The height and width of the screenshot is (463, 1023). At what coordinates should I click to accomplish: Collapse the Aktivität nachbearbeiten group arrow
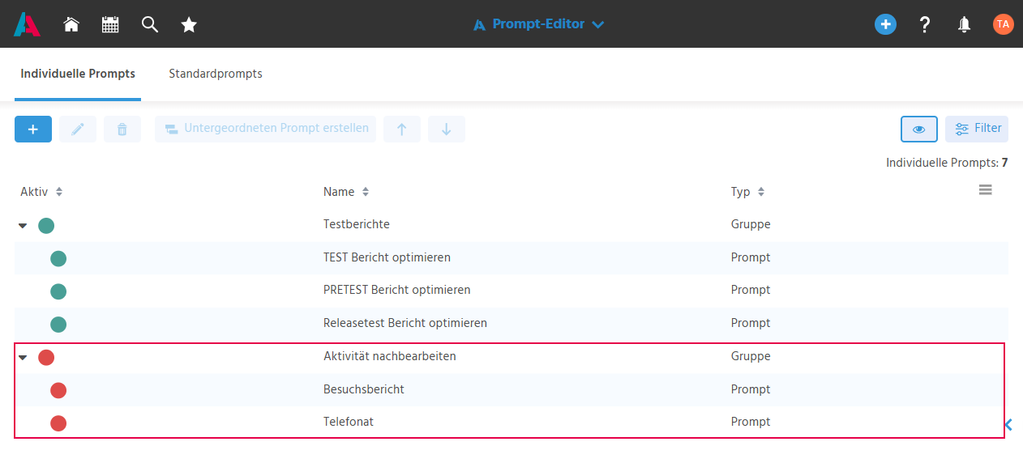(23, 358)
